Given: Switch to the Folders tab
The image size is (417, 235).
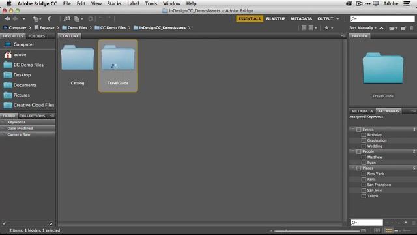Looking at the screenshot, I should pos(36,36).
